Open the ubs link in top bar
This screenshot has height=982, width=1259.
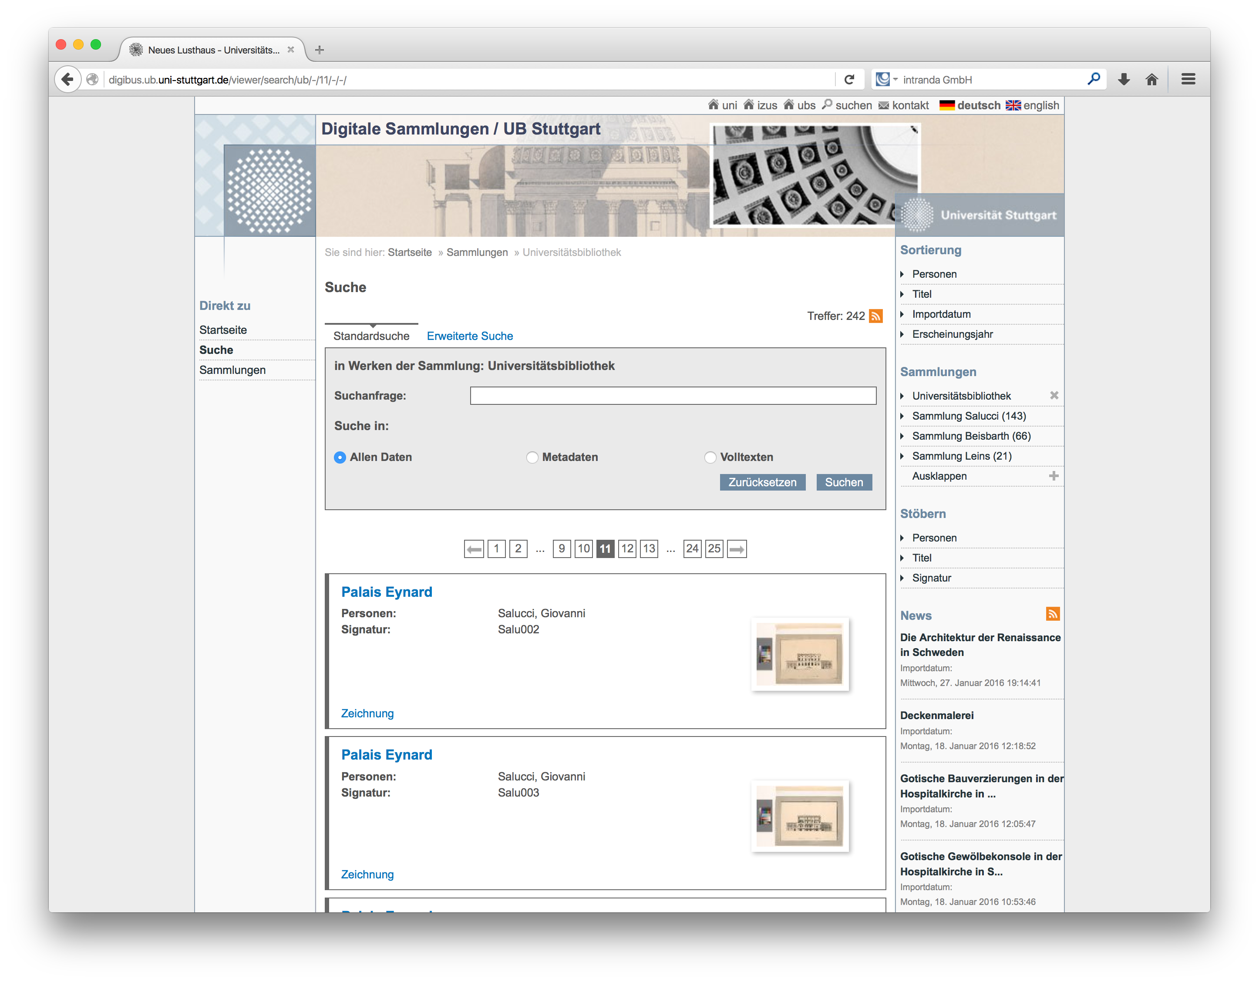pyautogui.click(x=800, y=105)
